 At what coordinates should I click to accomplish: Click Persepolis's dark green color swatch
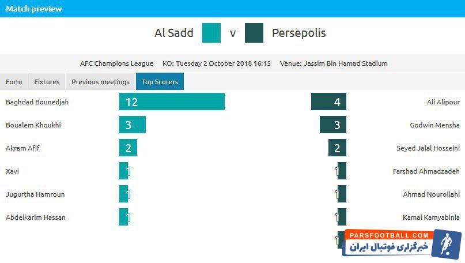tap(254, 33)
